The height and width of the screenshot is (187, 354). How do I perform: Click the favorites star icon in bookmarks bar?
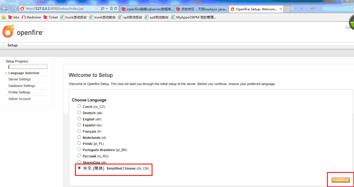[x=4, y=17]
